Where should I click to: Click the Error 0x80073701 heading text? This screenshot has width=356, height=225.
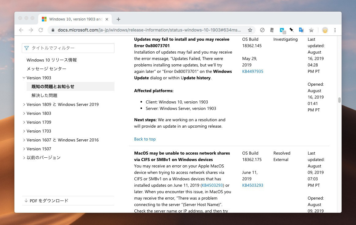(x=182, y=43)
